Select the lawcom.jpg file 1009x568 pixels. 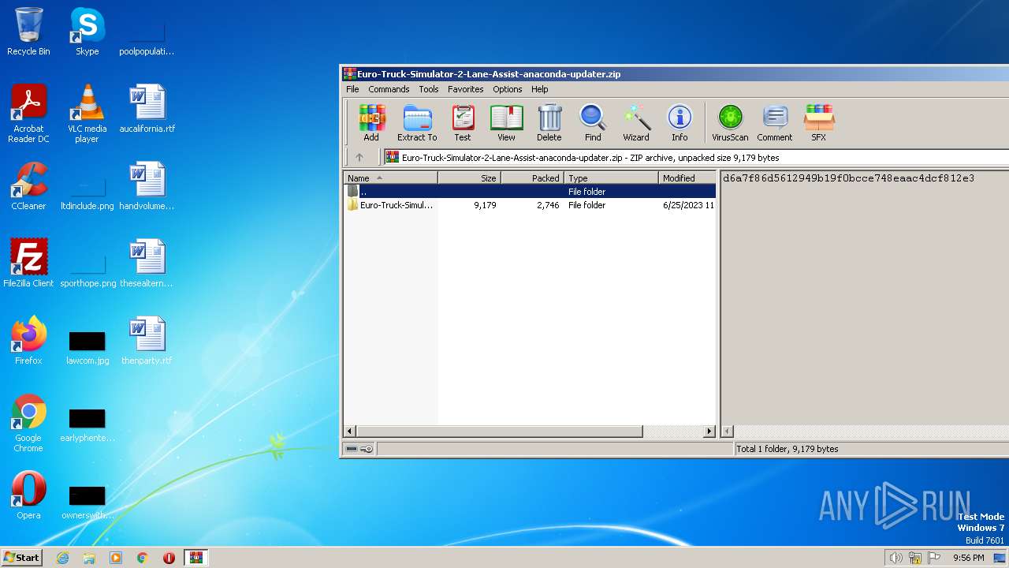(x=87, y=346)
